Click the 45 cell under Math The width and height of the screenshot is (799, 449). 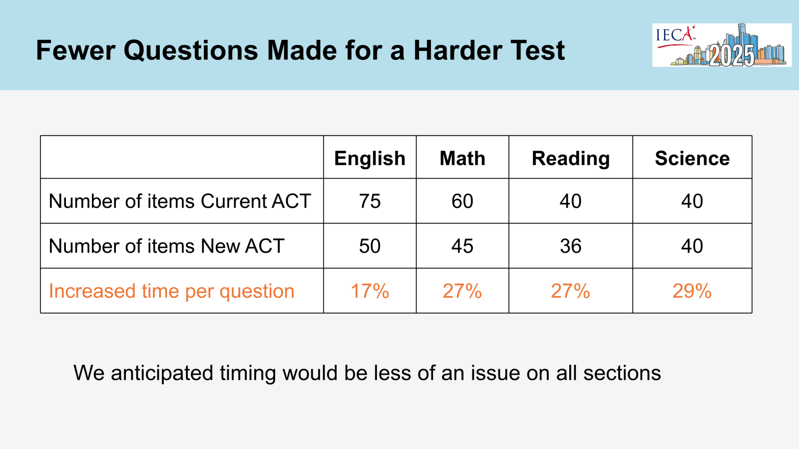462,246
